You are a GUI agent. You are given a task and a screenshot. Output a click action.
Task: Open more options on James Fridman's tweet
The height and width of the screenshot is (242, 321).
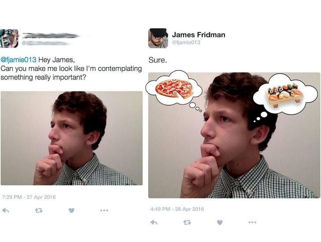252,223
